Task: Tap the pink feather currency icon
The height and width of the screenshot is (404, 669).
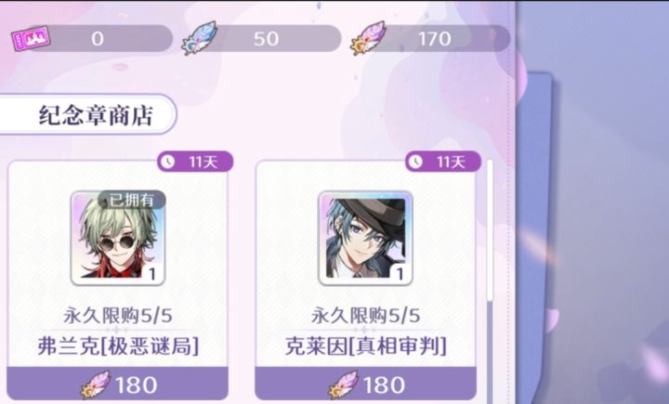Action: pyautogui.click(x=368, y=38)
